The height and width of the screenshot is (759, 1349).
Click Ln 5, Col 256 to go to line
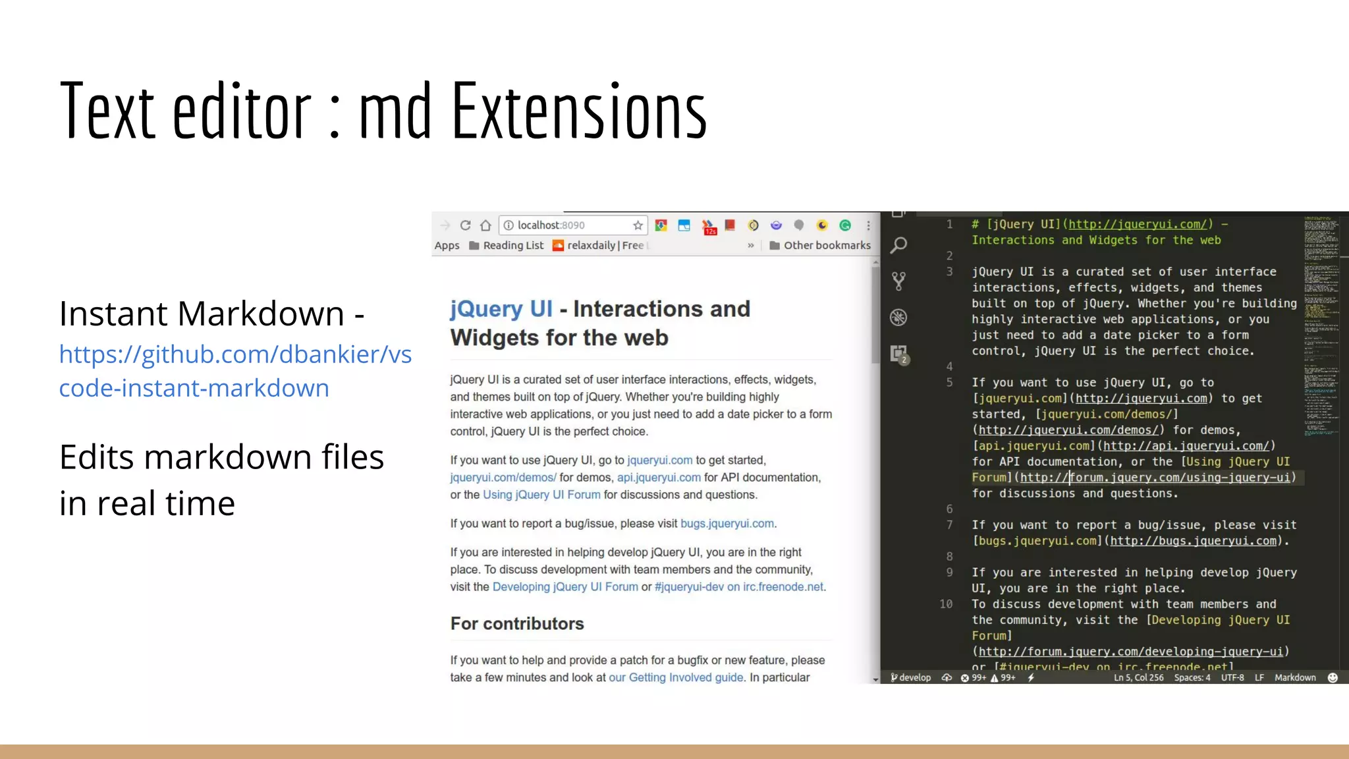pos(1138,677)
